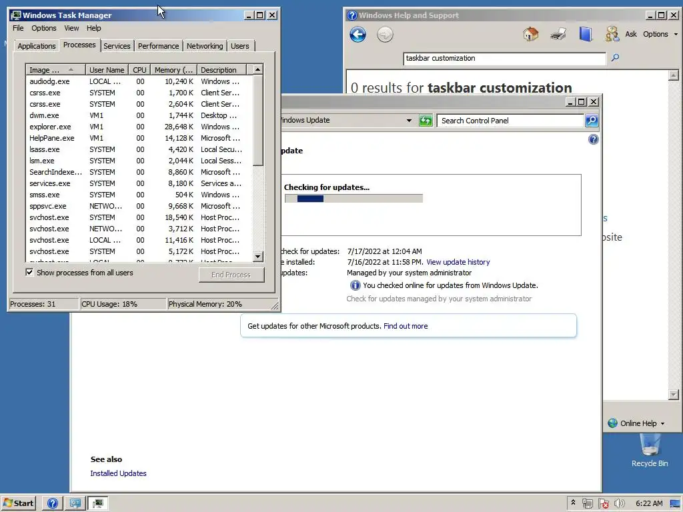The image size is (683, 512).
Task: Open Options menu in Task Manager
Action: pos(43,28)
